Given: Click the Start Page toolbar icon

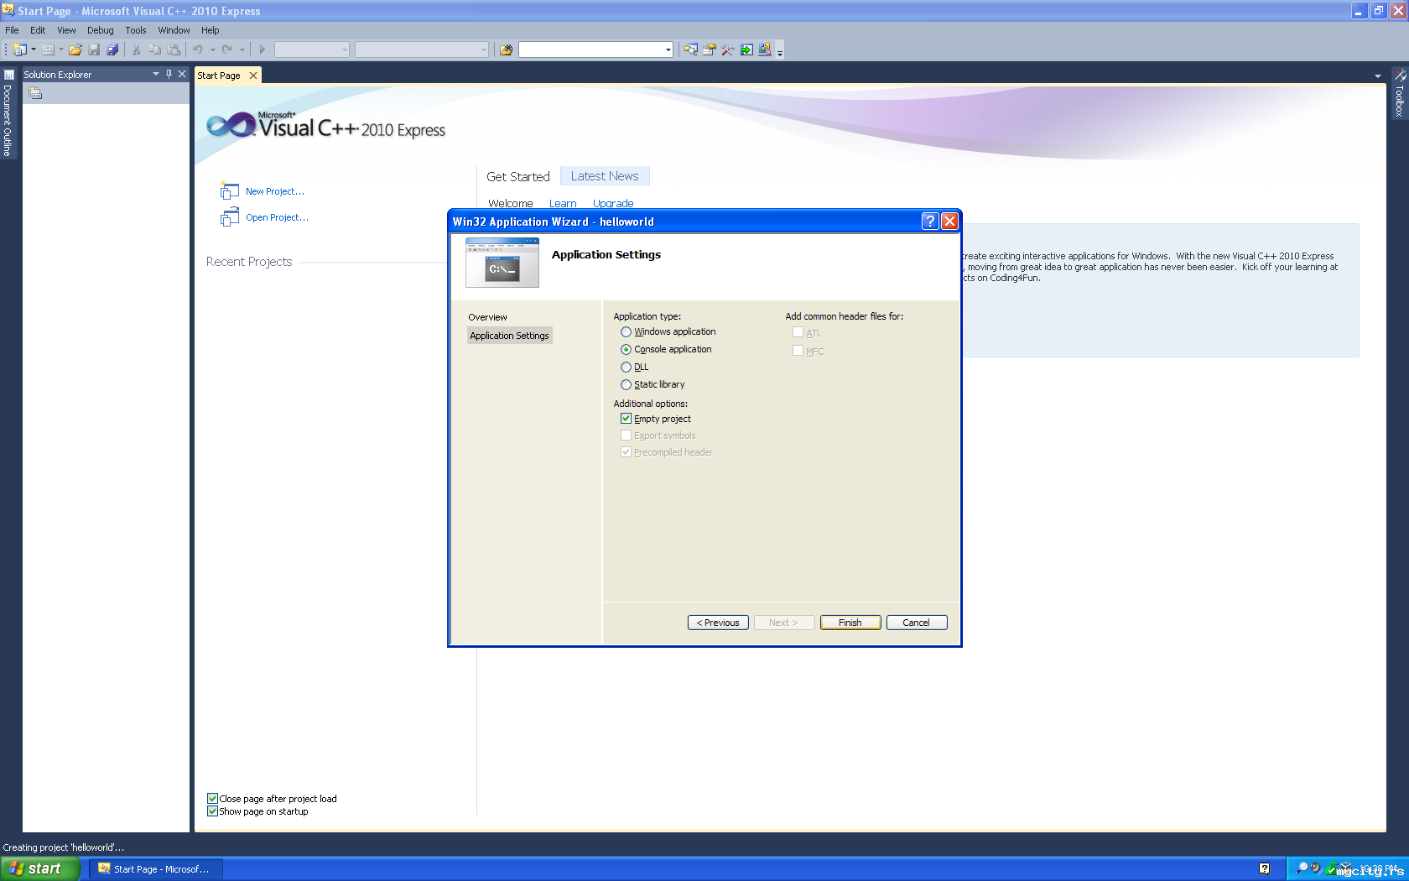Looking at the screenshot, I should click(x=746, y=50).
